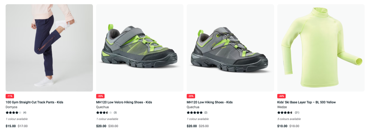
Task: Click the -11% discount badge
Action: (x=10, y=96)
